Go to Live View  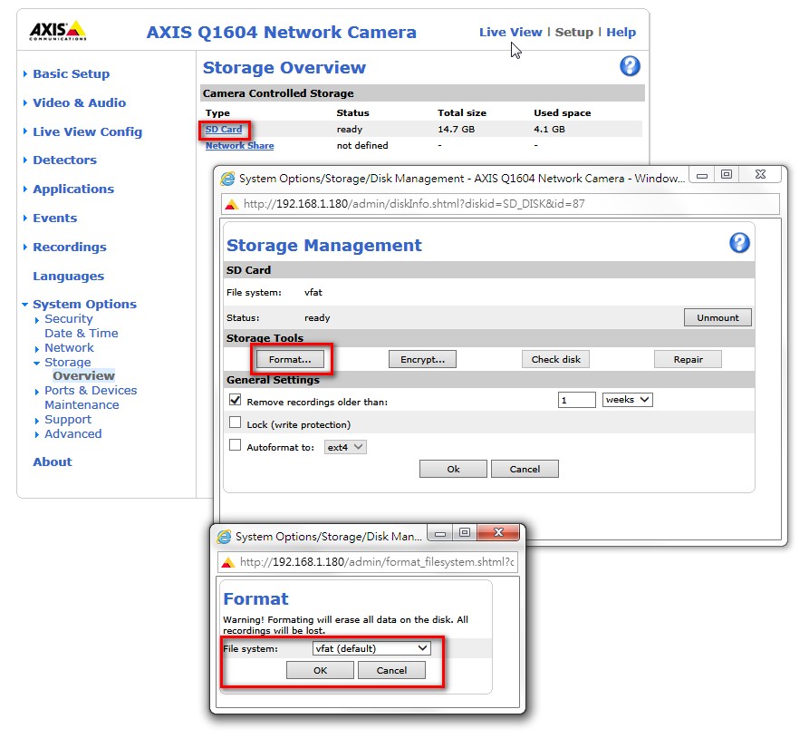pyautogui.click(x=510, y=32)
